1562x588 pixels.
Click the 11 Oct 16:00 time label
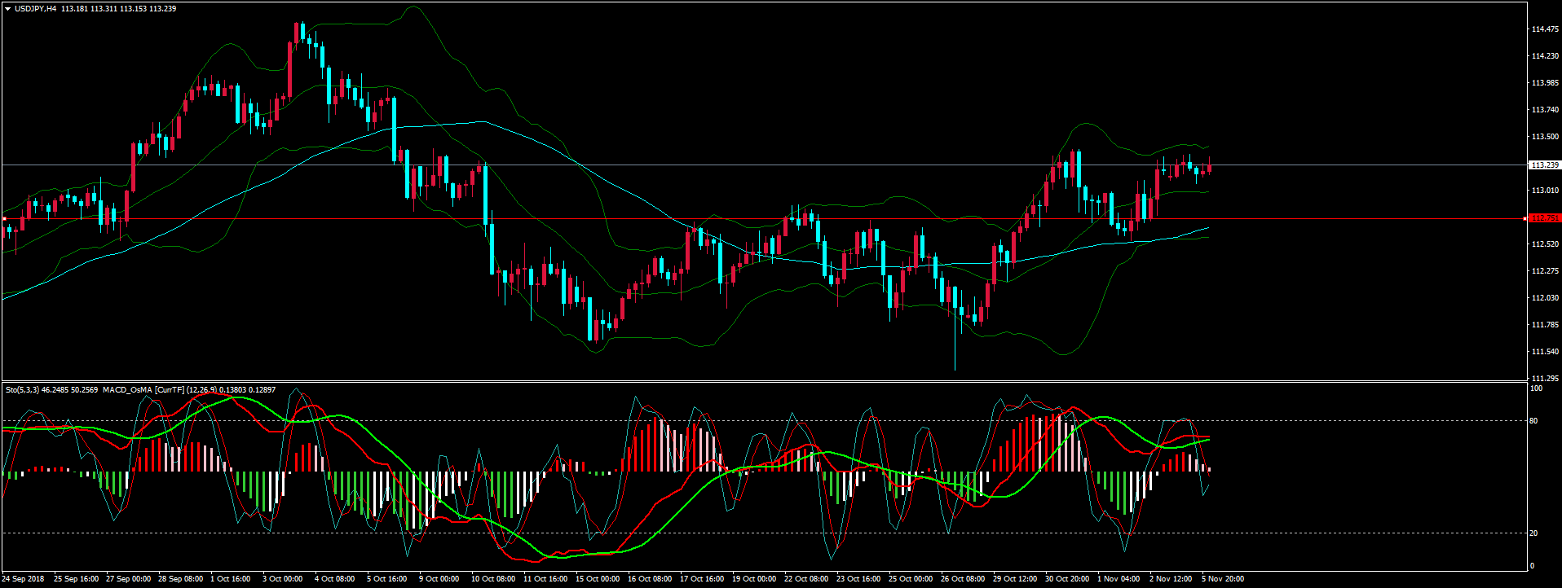(x=545, y=579)
